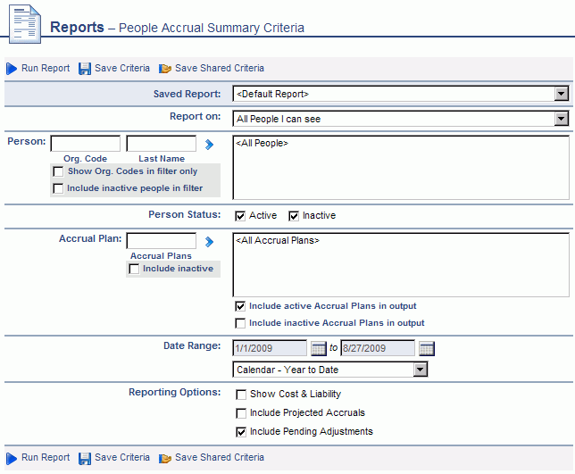Click the bottom Save Criteria disk icon

(x=85, y=458)
